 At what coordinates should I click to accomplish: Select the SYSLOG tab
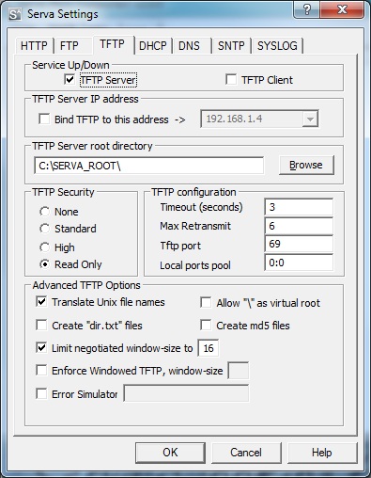[277, 46]
